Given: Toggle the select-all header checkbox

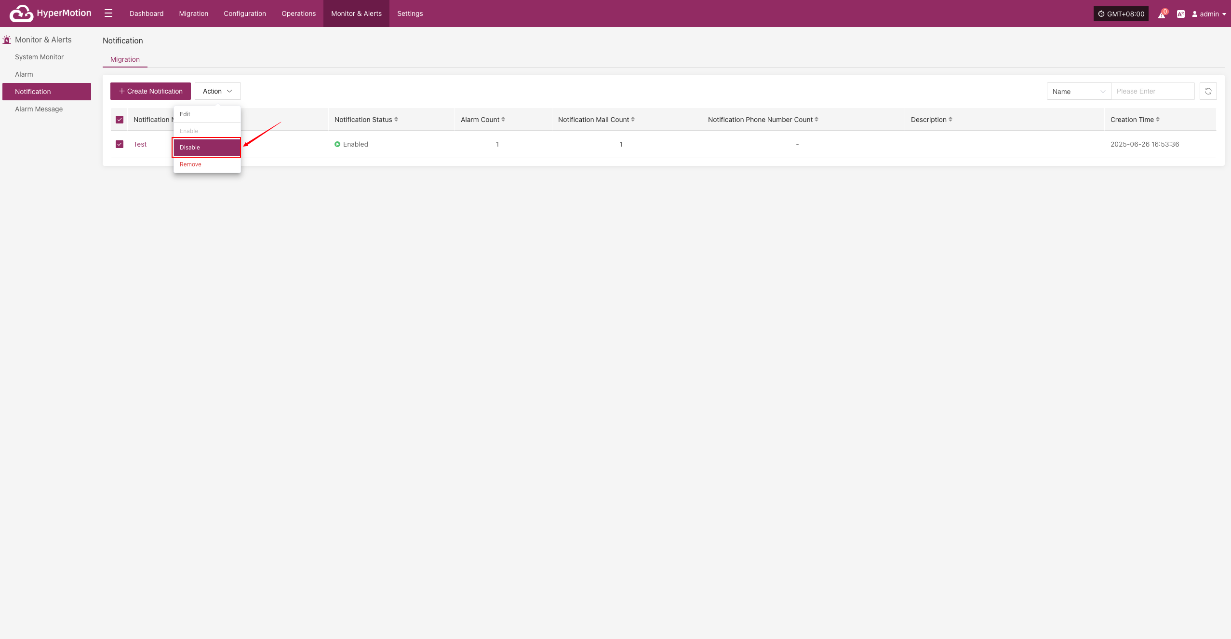Looking at the screenshot, I should tap(120, 120).
